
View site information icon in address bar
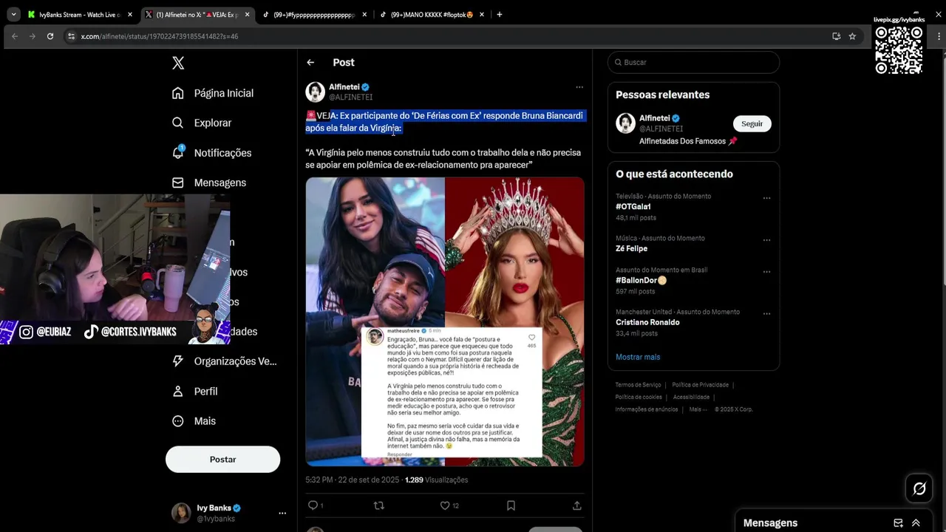click(x=71, y=36)
